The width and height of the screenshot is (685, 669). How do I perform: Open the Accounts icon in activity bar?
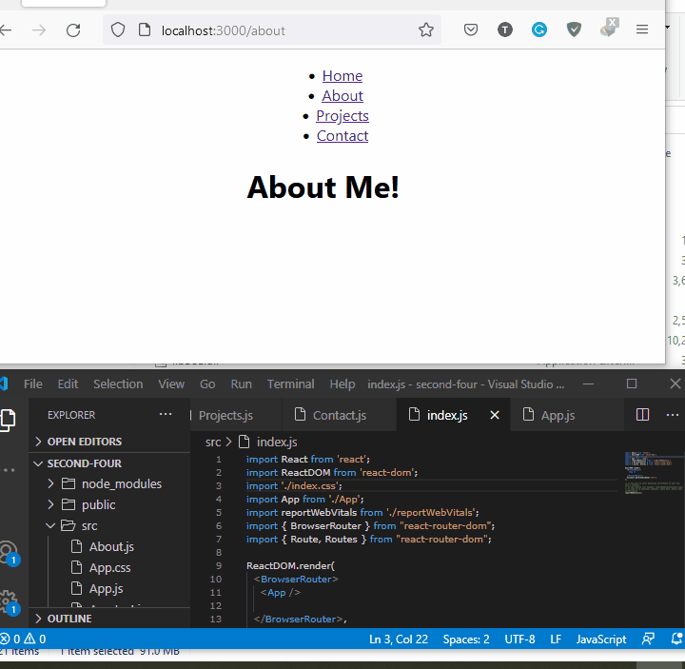click(x=9, y=553)
